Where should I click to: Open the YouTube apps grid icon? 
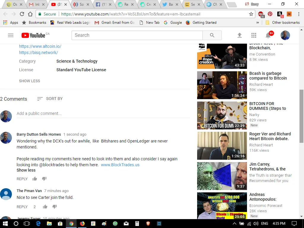[x=254, y=35]
